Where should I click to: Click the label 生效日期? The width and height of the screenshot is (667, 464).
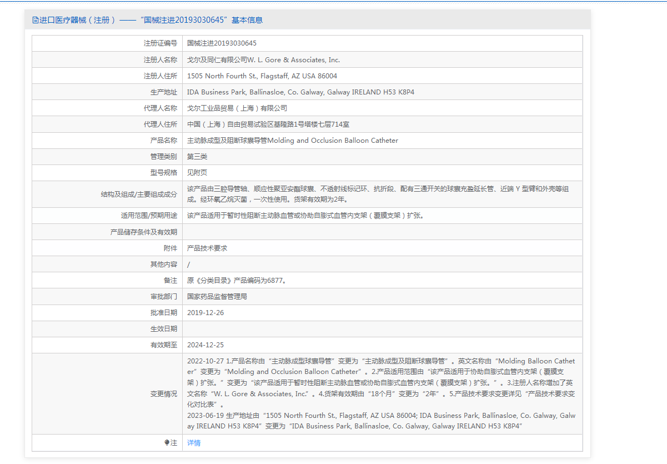(x=164, y=328)
